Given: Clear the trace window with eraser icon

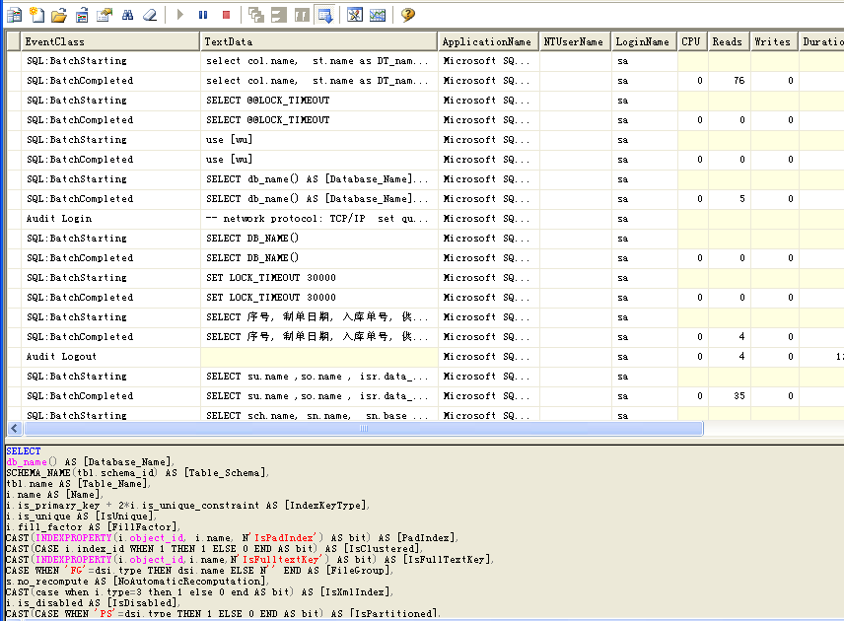Looking at the screenshot, I should (150, 15).
